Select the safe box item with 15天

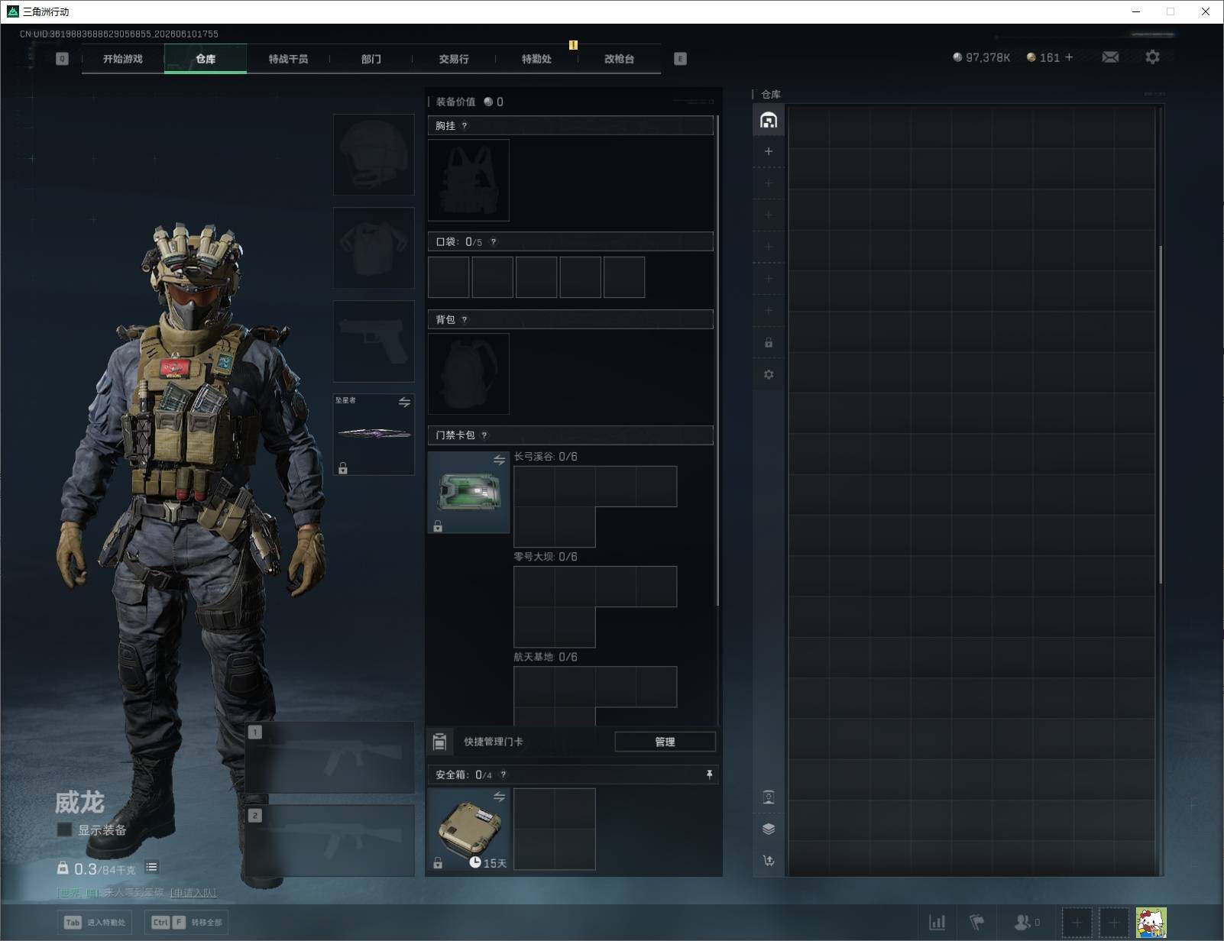click(468, 829)
